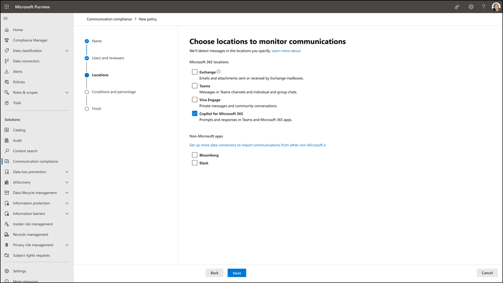503x283 pixels.
Task: Collapse the navigation hamburger menu
Action: pos(6,18)
